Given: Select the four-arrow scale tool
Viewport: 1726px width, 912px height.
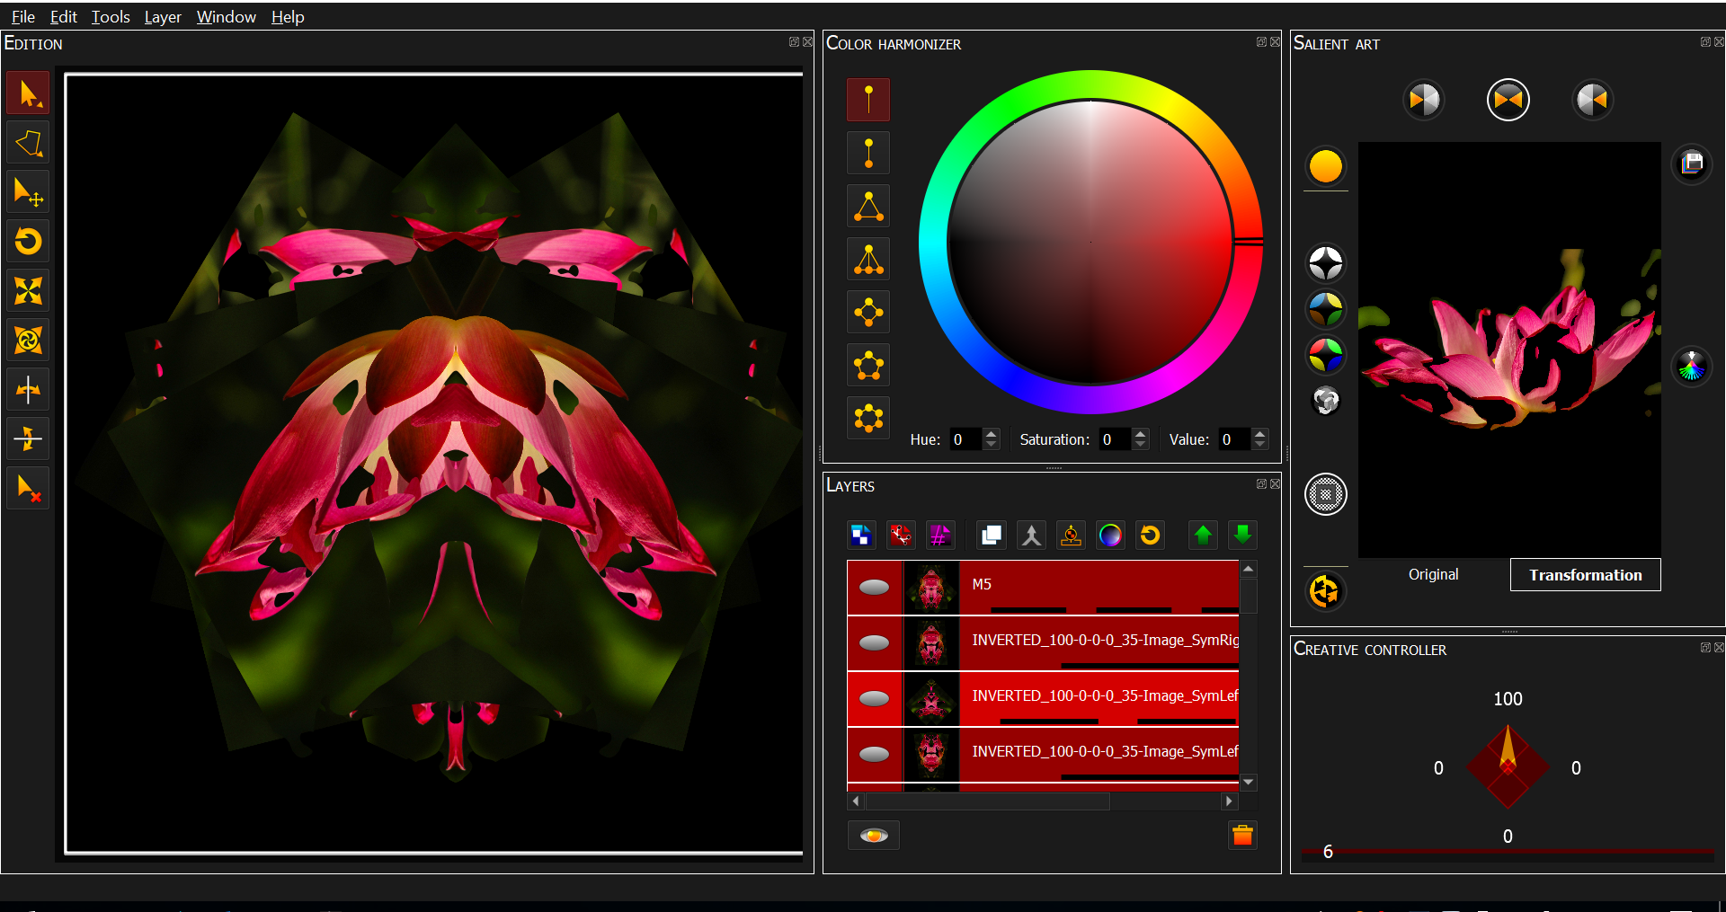Looking at the screenshot, I should coord(28,290).
